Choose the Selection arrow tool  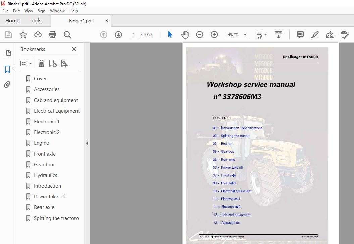pos(170,35)
